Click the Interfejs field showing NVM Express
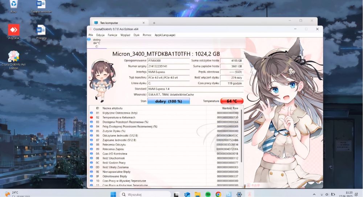 pyautogui.click(x=168, y=72)
